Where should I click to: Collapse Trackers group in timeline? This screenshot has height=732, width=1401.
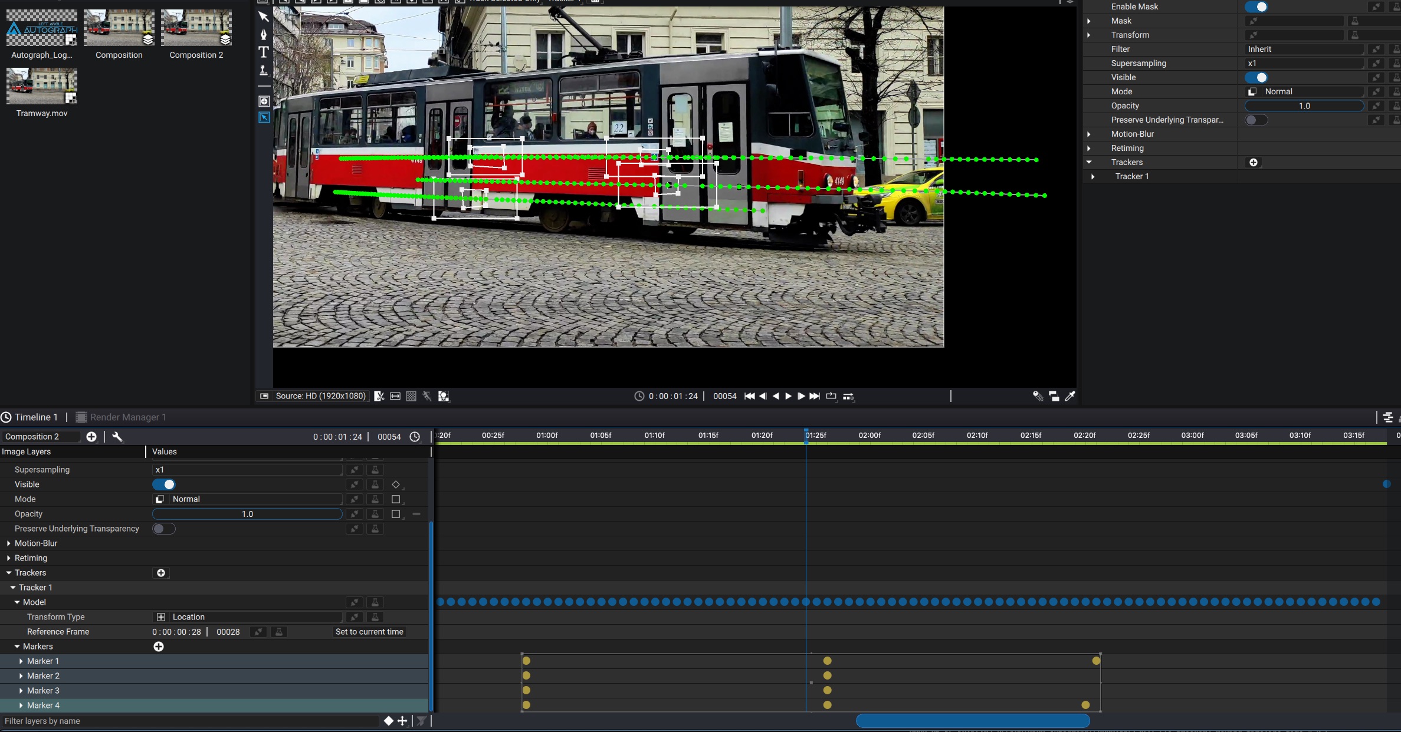9,573
